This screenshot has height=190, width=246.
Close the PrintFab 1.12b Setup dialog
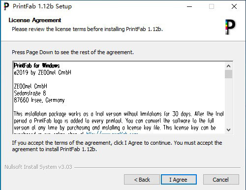[x=234, y=6]
